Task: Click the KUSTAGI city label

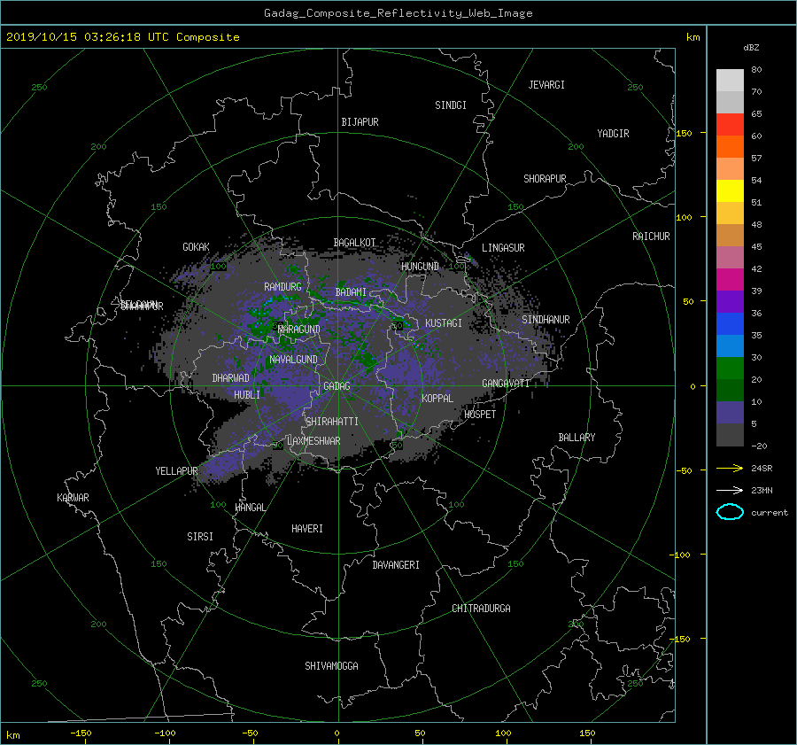Action: (x=444, y=323)
